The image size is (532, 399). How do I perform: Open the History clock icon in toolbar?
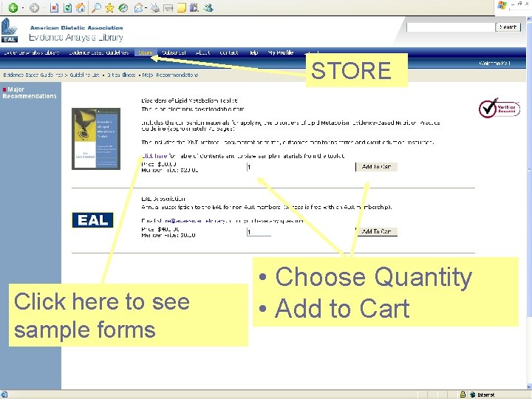123,7
